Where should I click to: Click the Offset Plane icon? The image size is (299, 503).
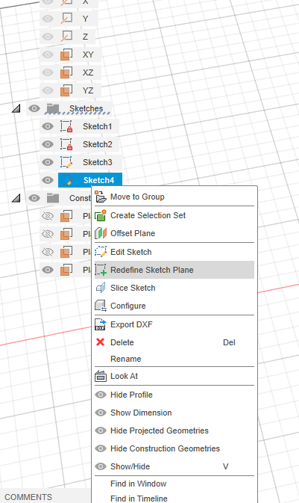pyautogui.click(x=101, y=233)
